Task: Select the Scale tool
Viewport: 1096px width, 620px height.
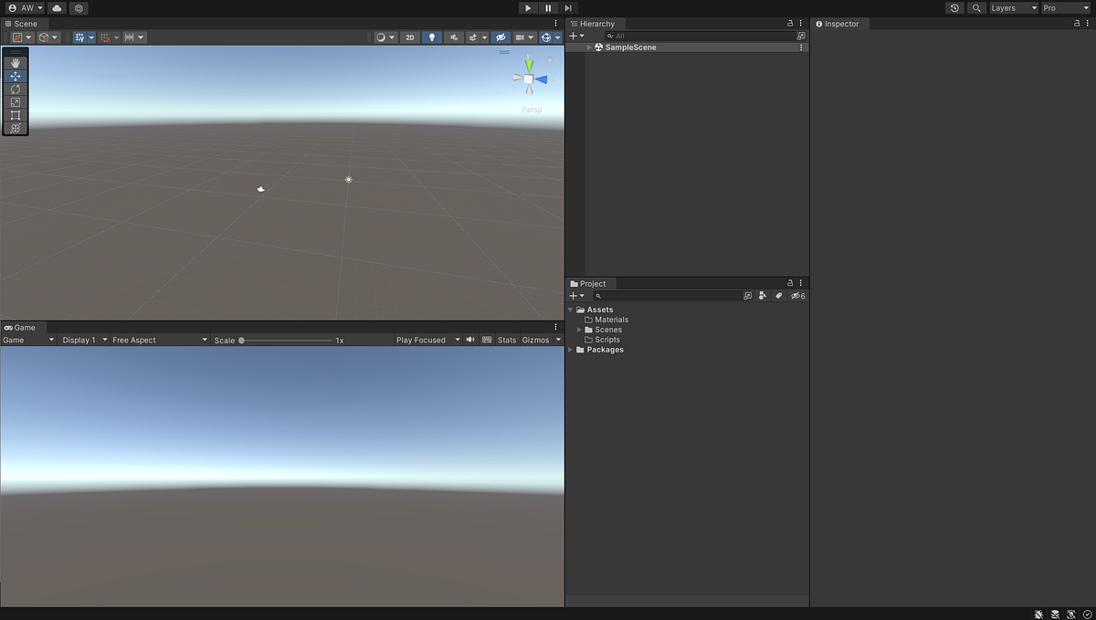Action: pos(15,101)
